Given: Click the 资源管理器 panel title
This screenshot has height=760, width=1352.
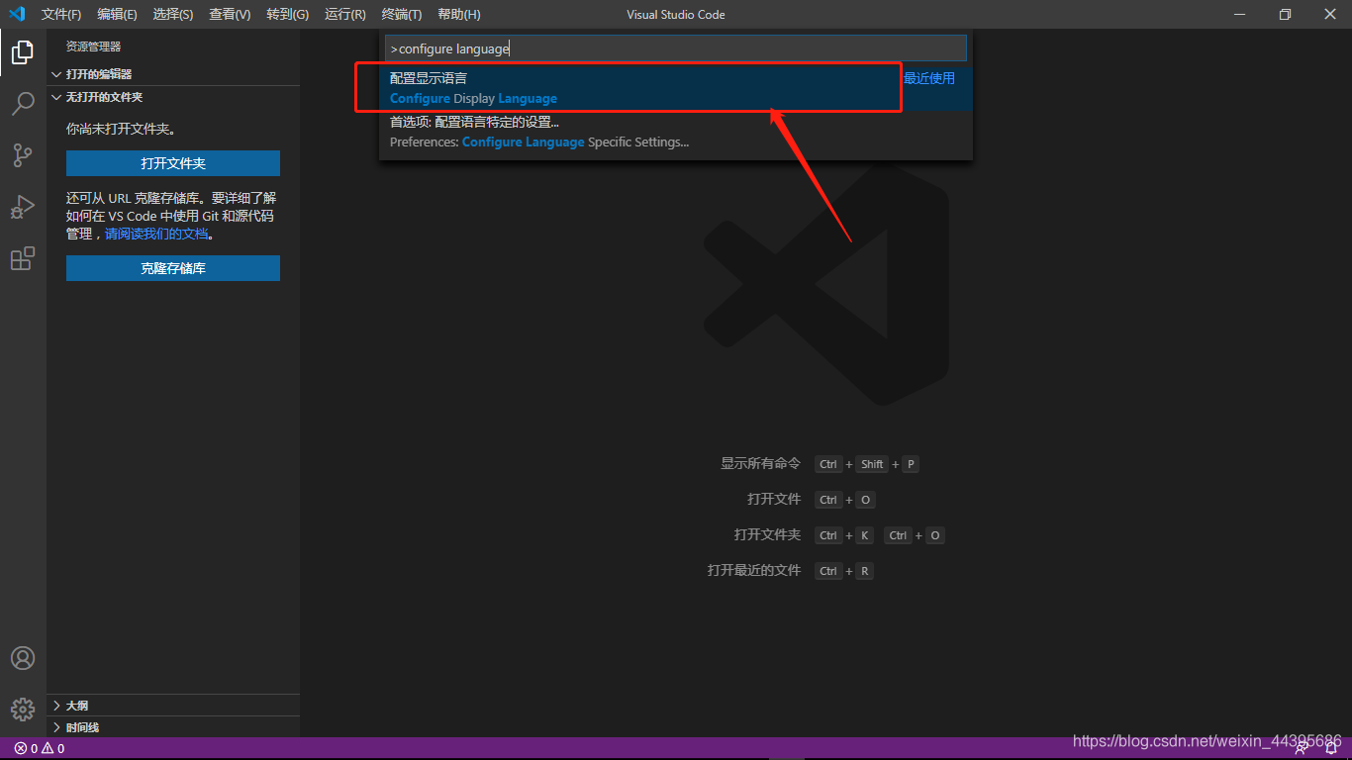Looking at the screenshot, I should click(93, 47).
